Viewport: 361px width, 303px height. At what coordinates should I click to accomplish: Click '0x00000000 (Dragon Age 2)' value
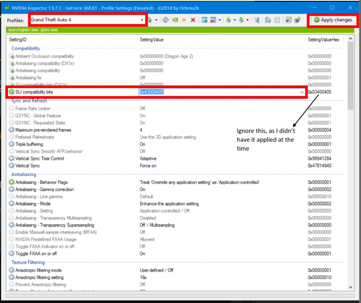(x=166, y=56)
